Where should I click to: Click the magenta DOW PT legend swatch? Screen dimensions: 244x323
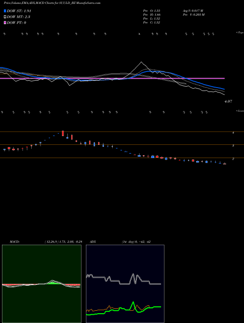5,23
